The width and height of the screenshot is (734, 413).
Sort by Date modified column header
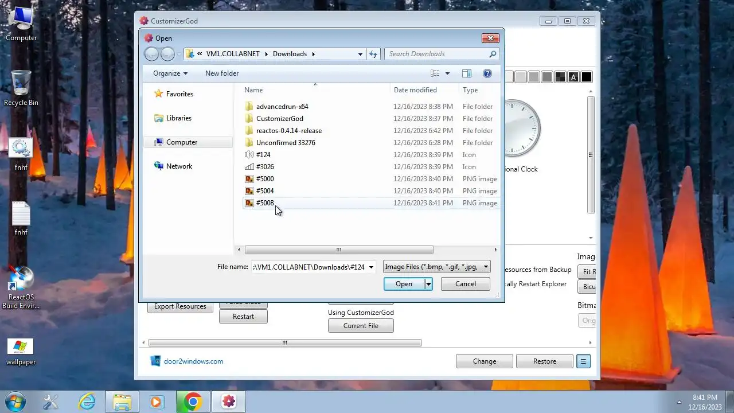(424, 89)
